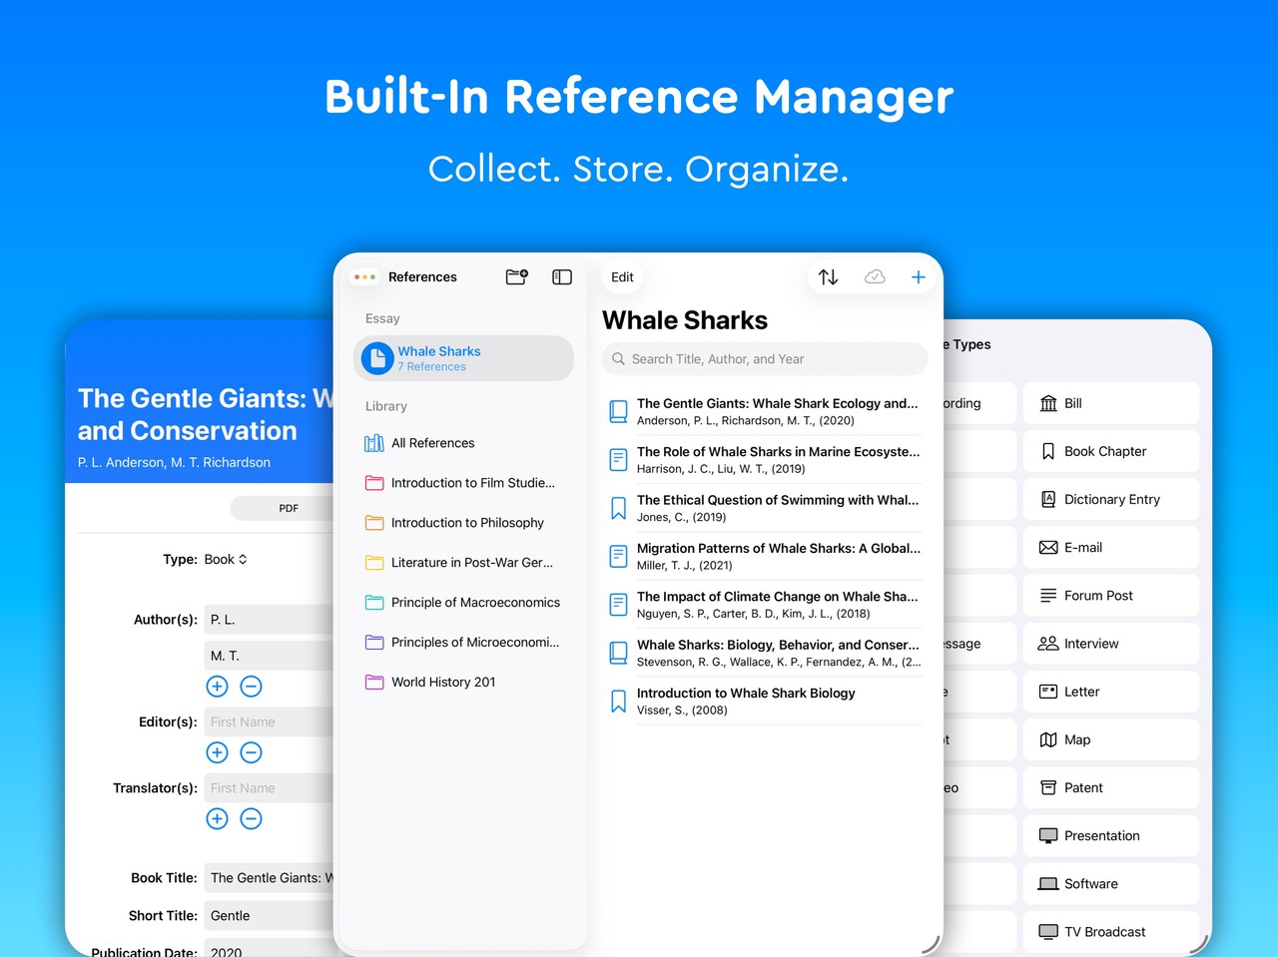Select the TV Broadcast reference type

click(1111, 932)
